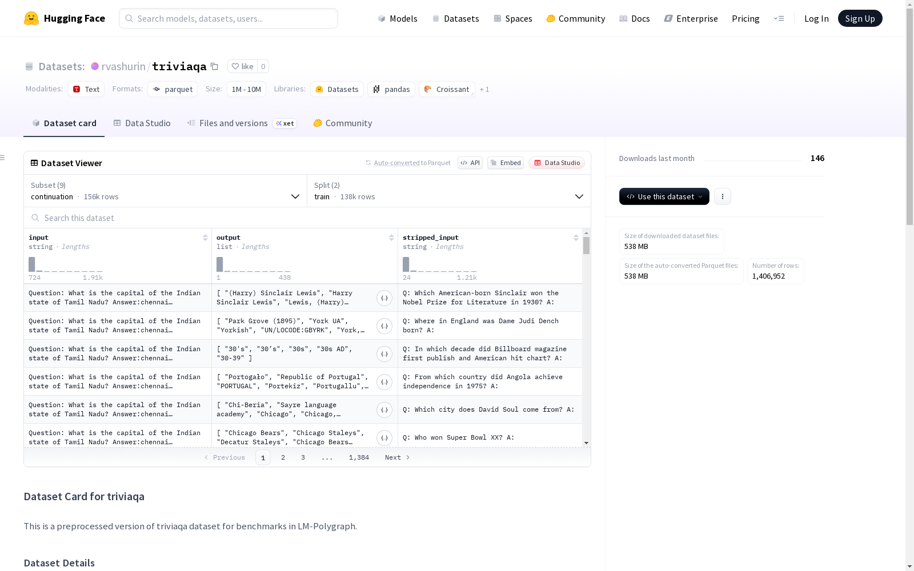Image resolution: width=914 pixels, height=571 pixels.
Task: Open the Docs nav item
Action: [x=635, y=18]
